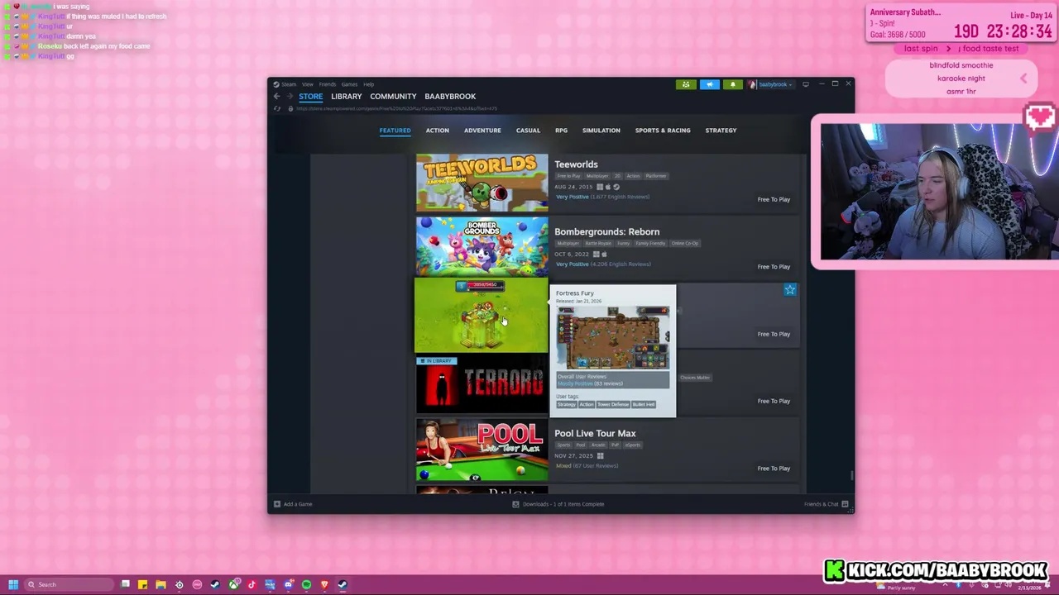The image size is (1059, 595).
Task: Open the Windows Start button
Action: (x=13, y=584)
